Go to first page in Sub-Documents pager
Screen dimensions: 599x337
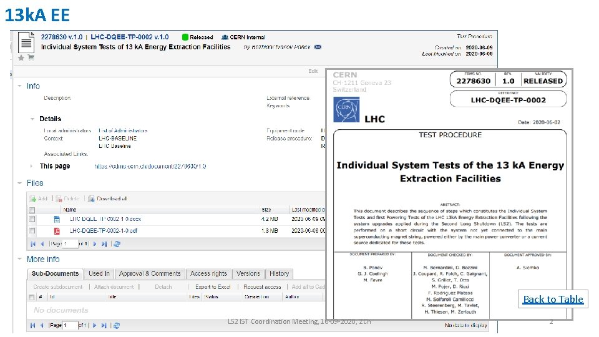(33, 326)
